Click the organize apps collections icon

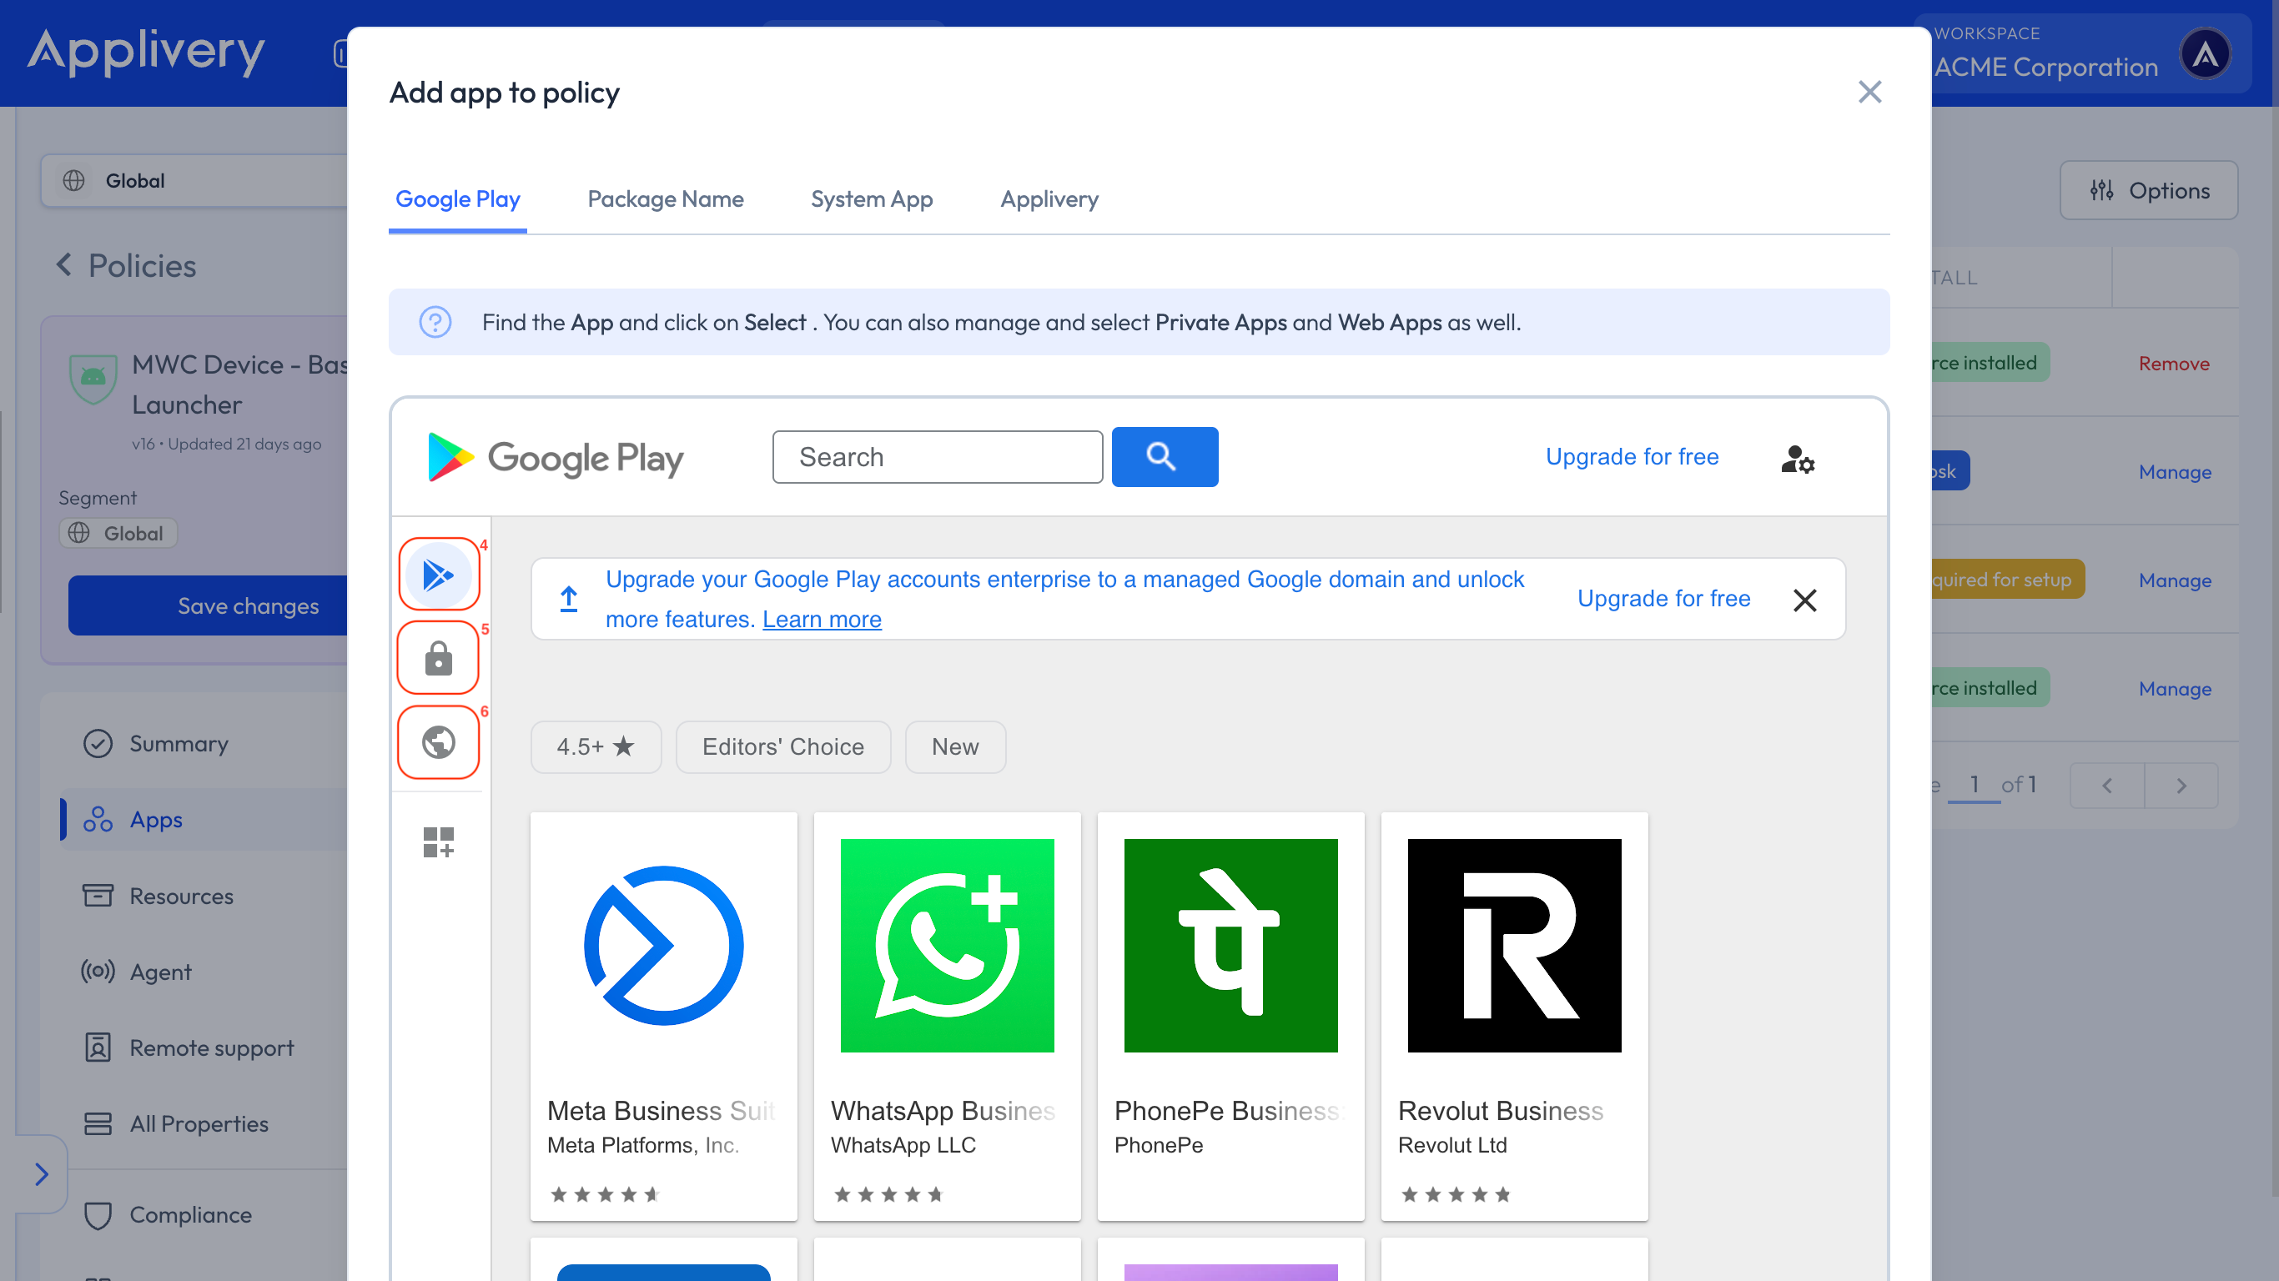tap(437, 841)
